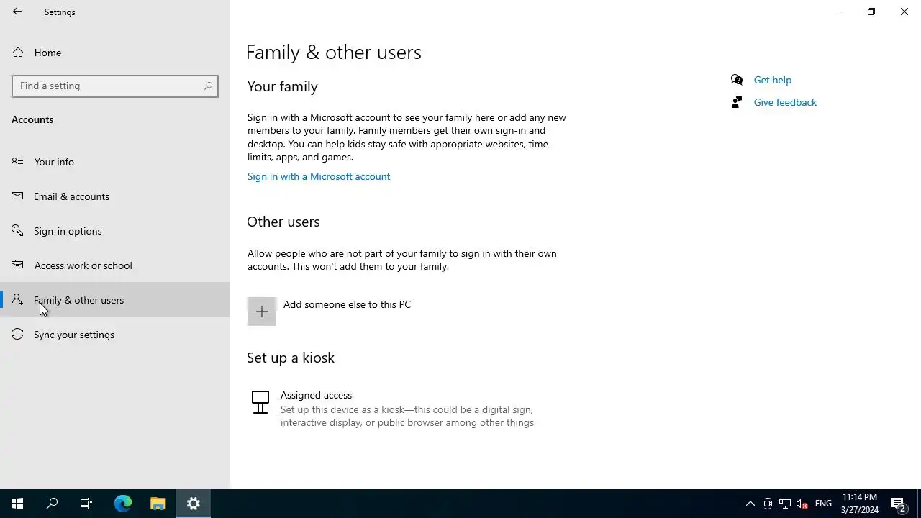Show hidden icons in system tray
This screenshot has width=921, height=518.
click(750, 504)
